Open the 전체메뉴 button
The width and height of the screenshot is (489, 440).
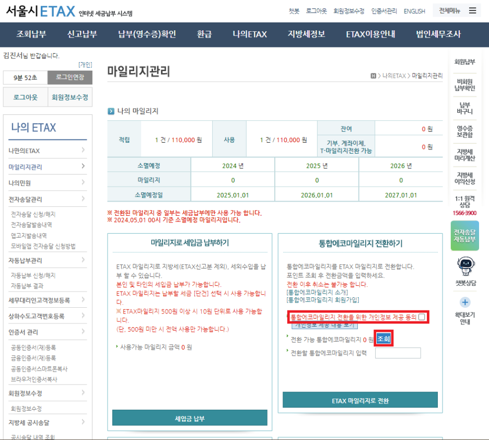click(457, 10)
